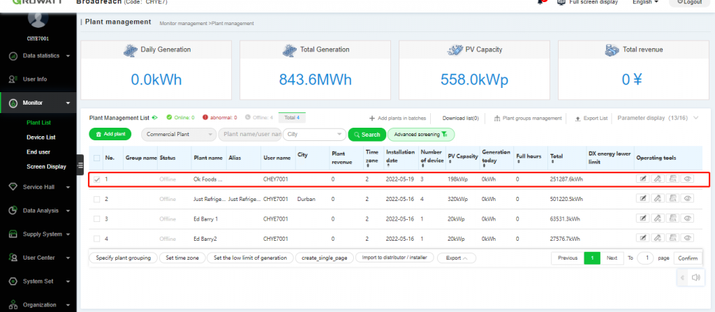Click Specify plant grouping button
Screen dimensions: 715x312
[x=123, y=258]
